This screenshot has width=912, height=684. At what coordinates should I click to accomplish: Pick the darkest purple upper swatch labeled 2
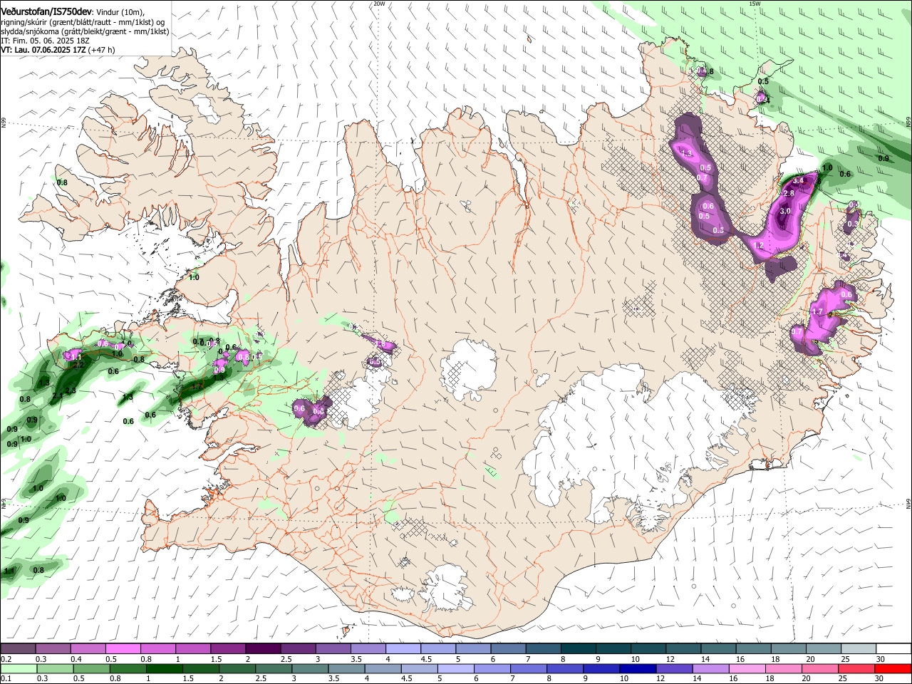point(264,649)
